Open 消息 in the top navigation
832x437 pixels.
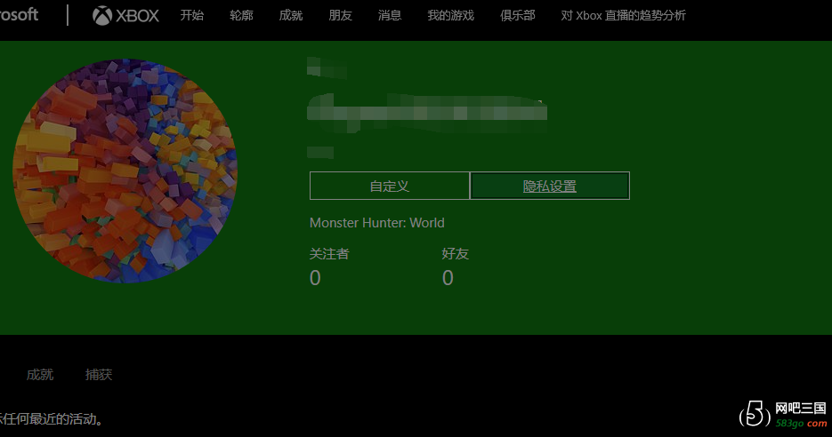390,15
